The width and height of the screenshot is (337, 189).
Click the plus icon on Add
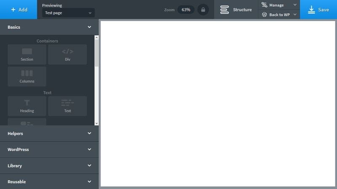(x=13, y=10)
